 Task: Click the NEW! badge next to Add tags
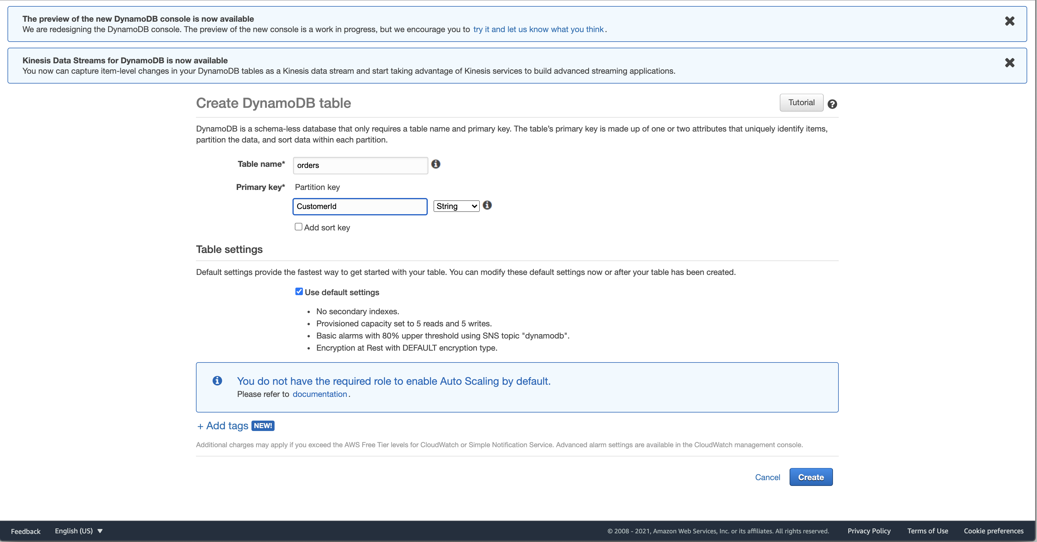coord(263,426)
